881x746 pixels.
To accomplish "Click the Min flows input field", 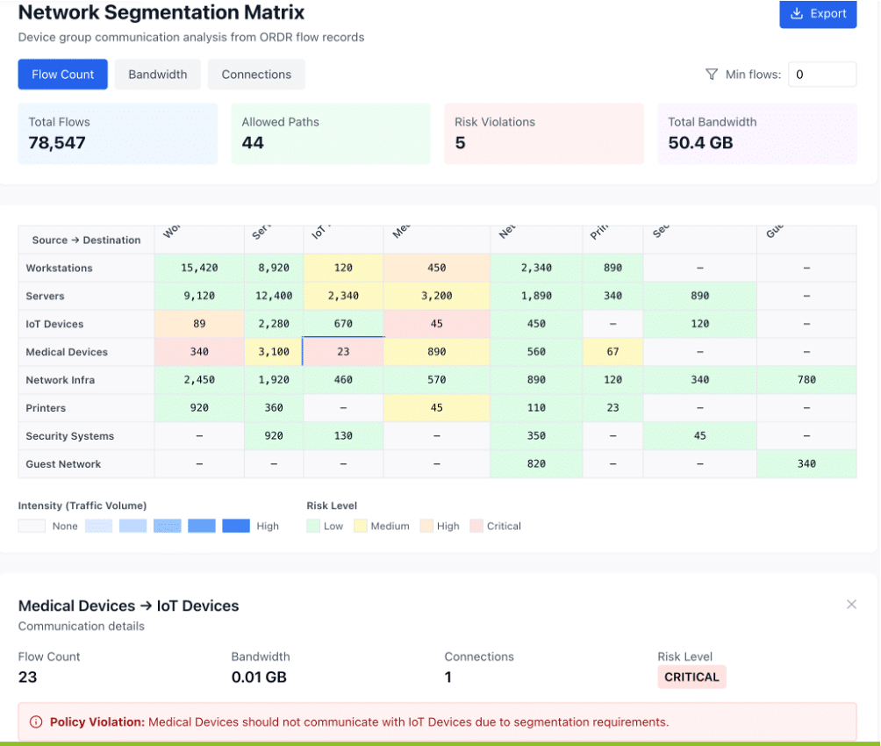I will (821, 75).
